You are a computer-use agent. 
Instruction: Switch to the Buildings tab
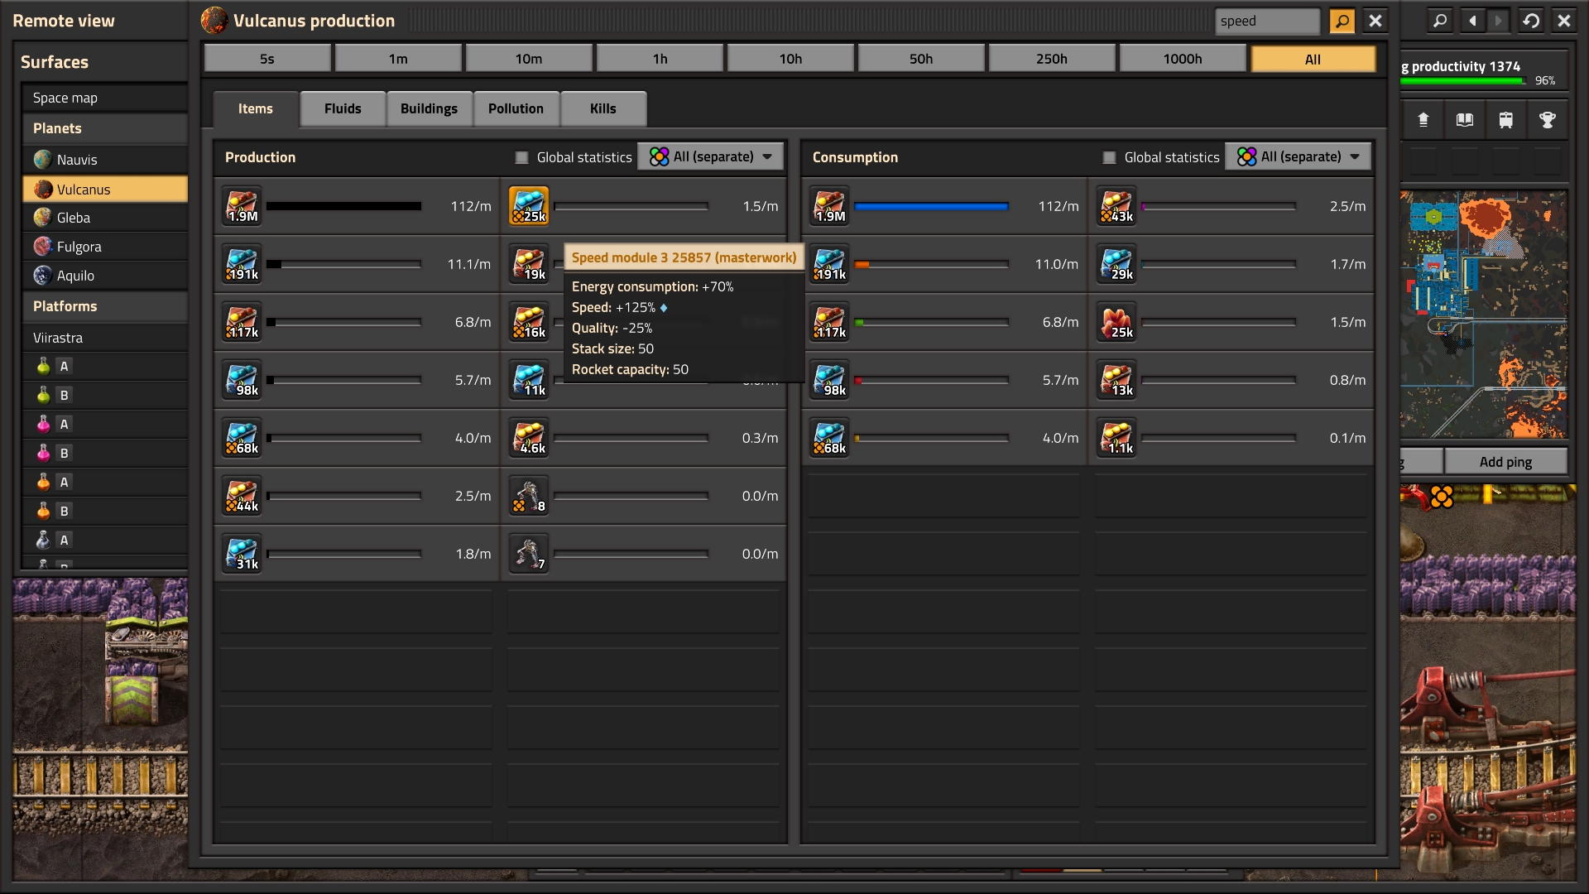coord(429,108)
